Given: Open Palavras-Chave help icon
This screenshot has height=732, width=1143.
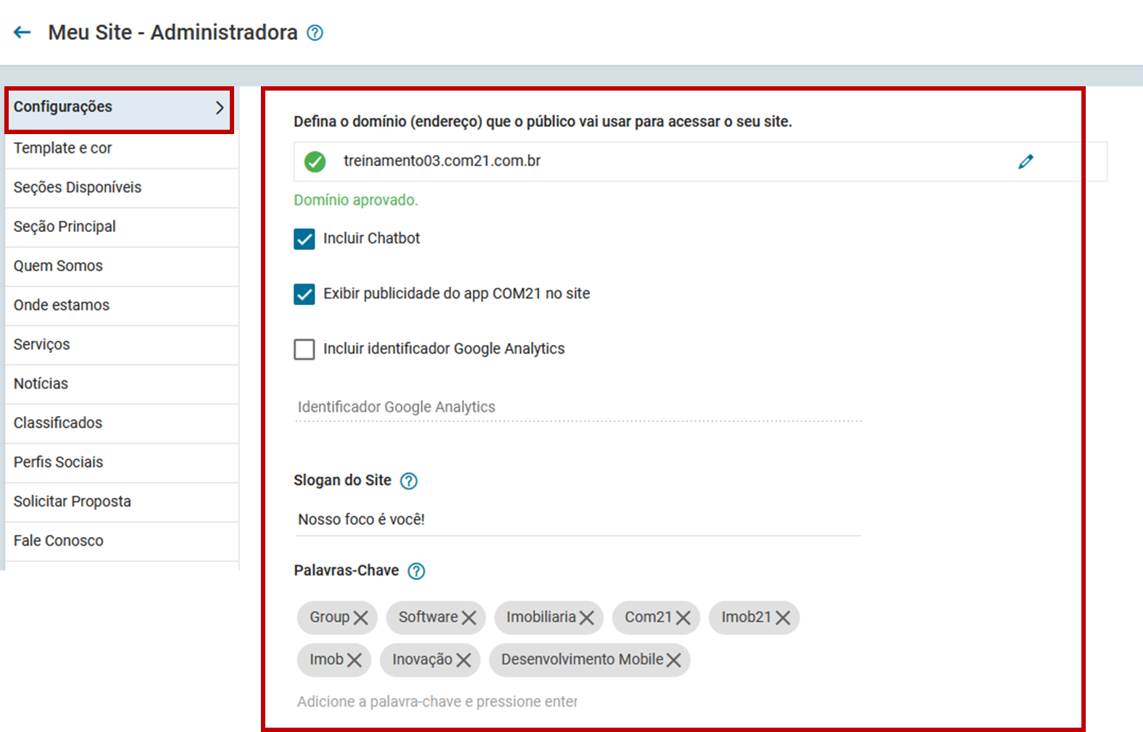Looking at the screenshot, I should tap(416, 571).
